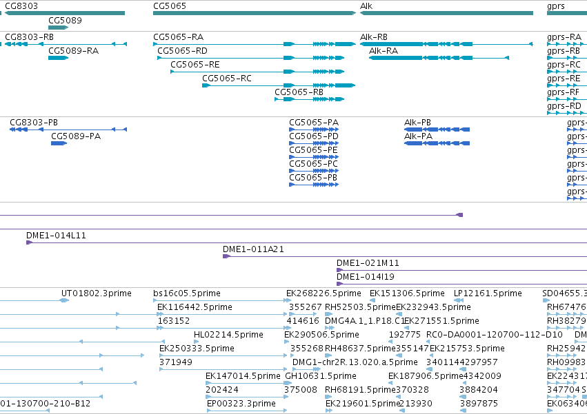The height and width of the screenshot is (414, 587).
Task: Open EST EK219601.5prime
Action: 363,404
